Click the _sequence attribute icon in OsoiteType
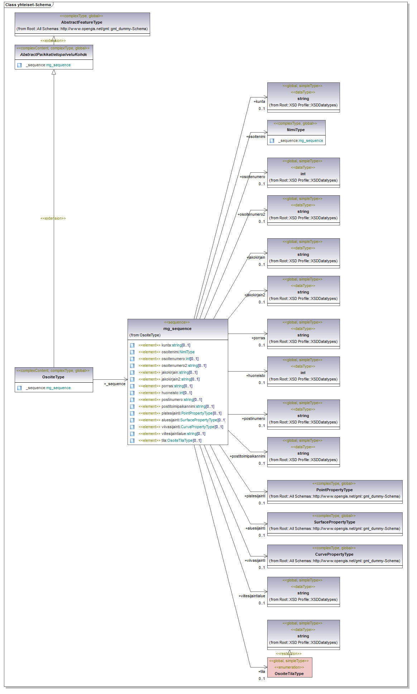The image size is (417, 694). pyautogui.click(x=19, y=388)
